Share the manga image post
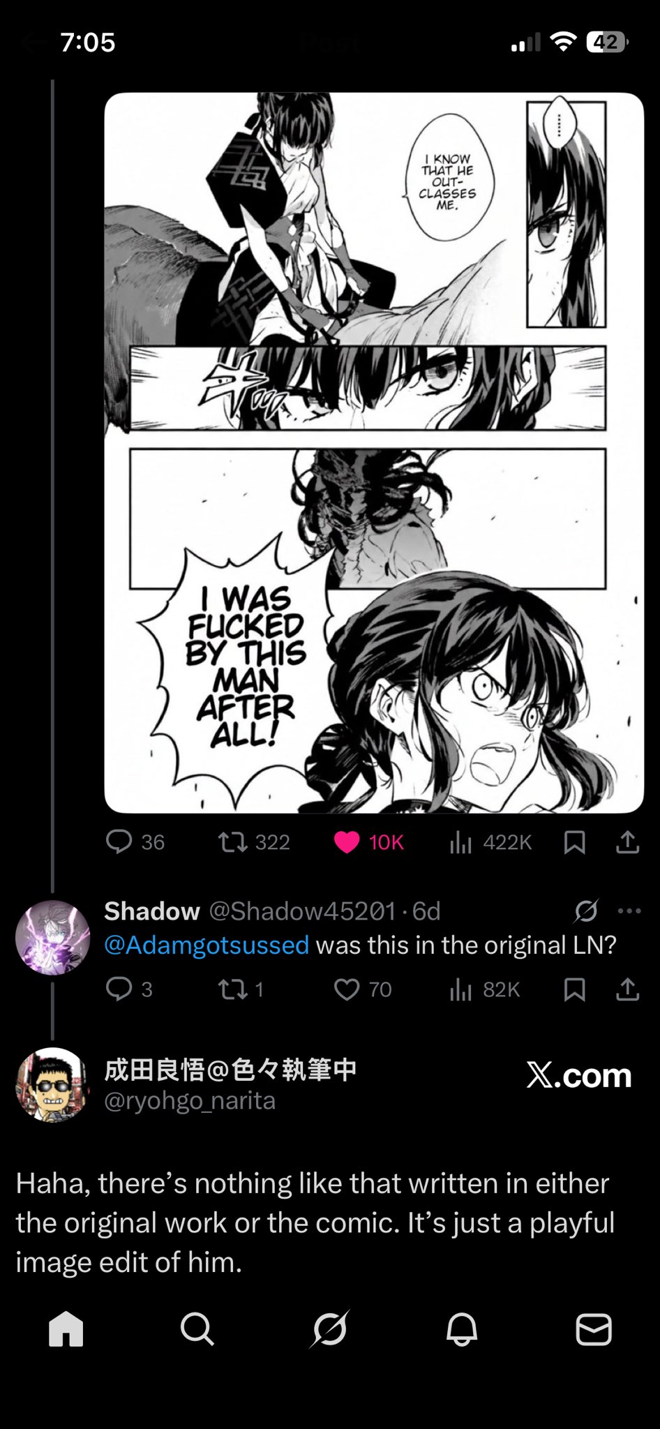 coord(628,842)
